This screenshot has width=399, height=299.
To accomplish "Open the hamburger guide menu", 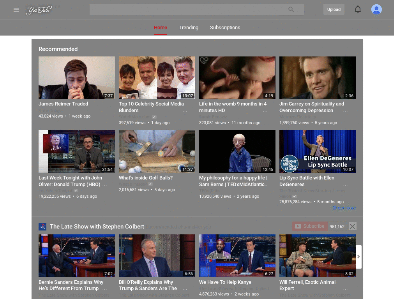I will click(16, 10).
